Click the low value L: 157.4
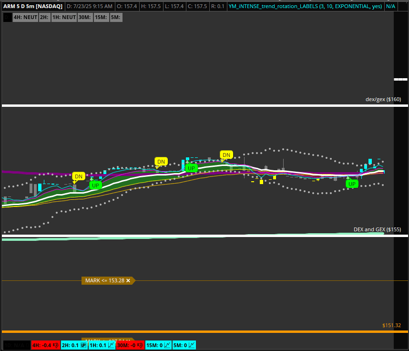The image size is (409, 351). [x=174, y=6]
